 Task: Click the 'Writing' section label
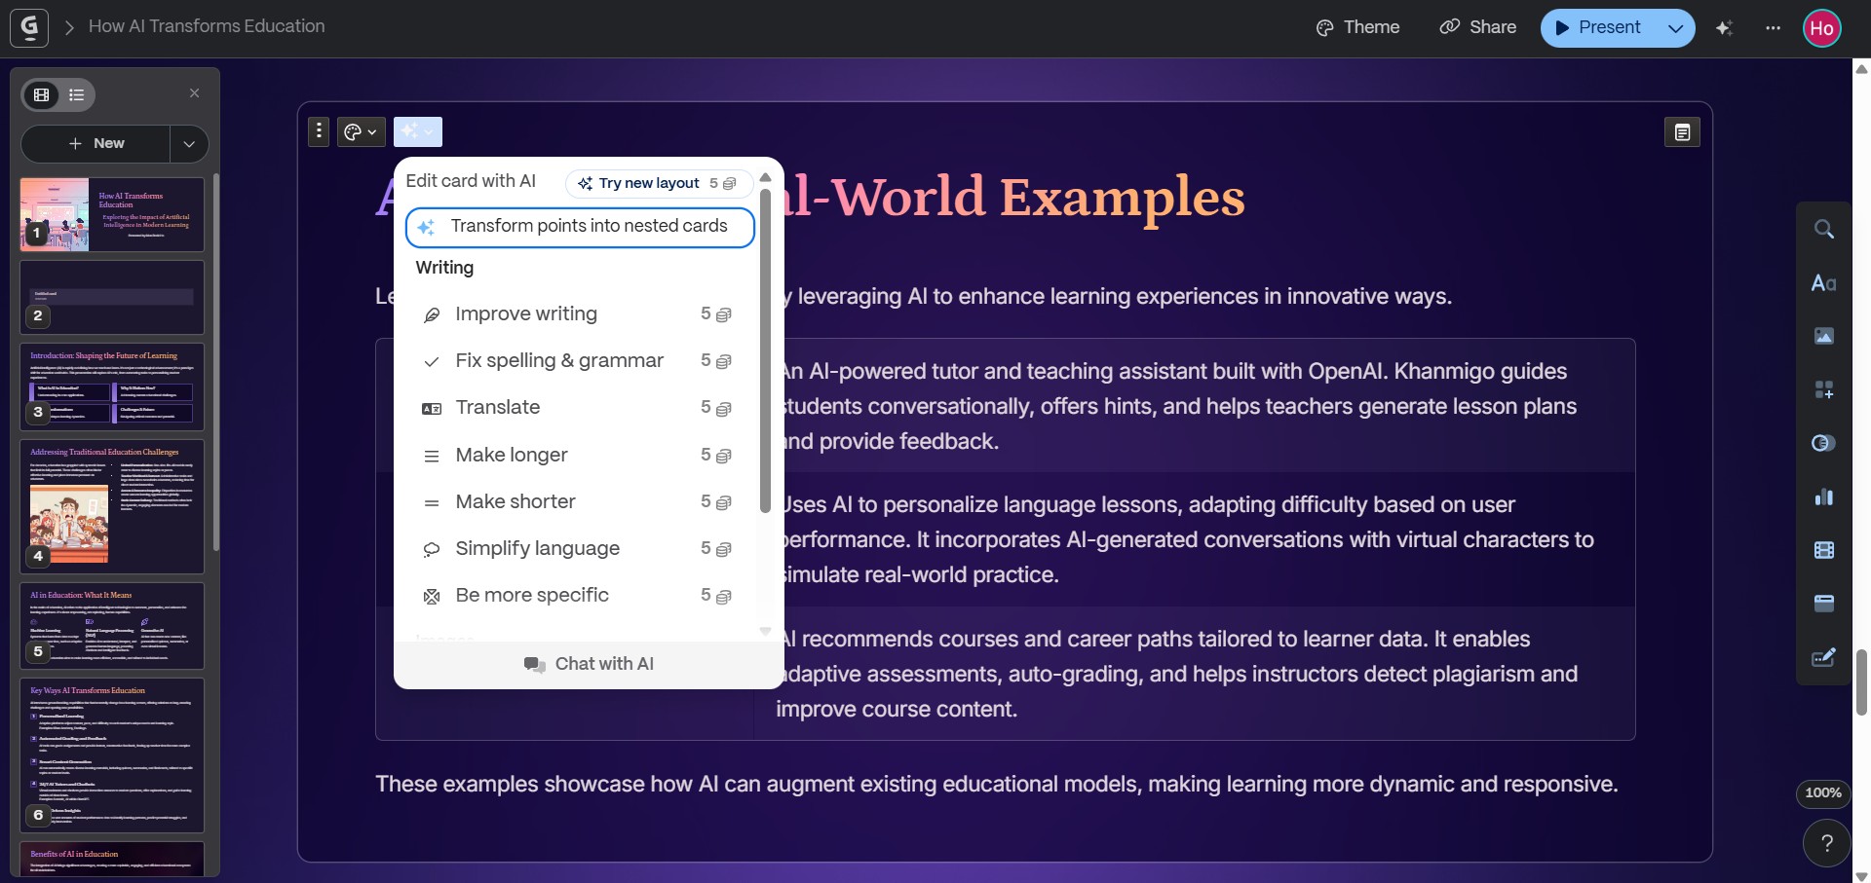coord(444,268)
